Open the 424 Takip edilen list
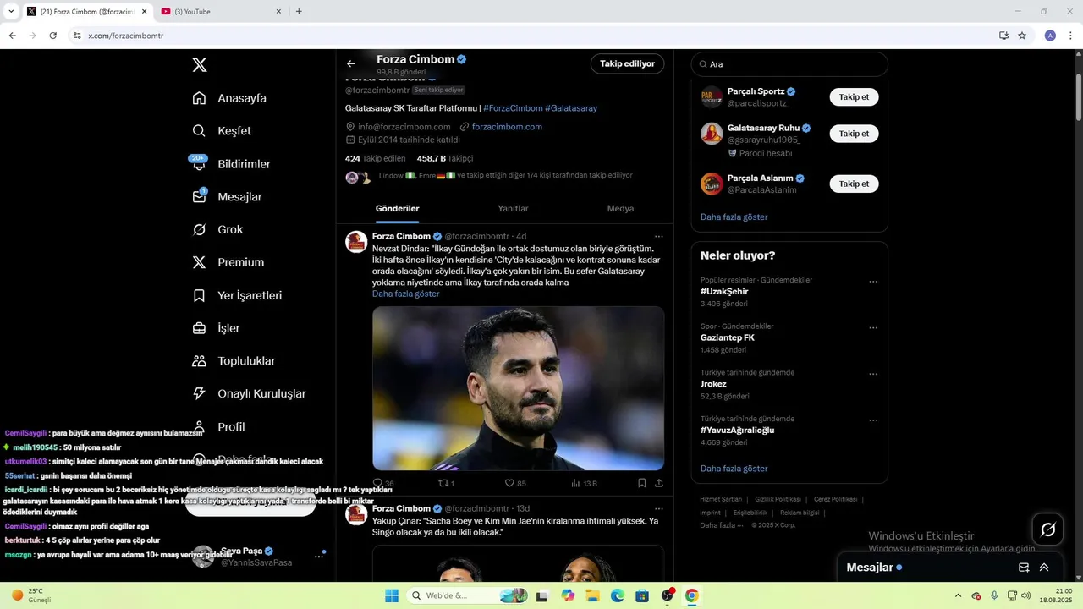 click(375, 158)
